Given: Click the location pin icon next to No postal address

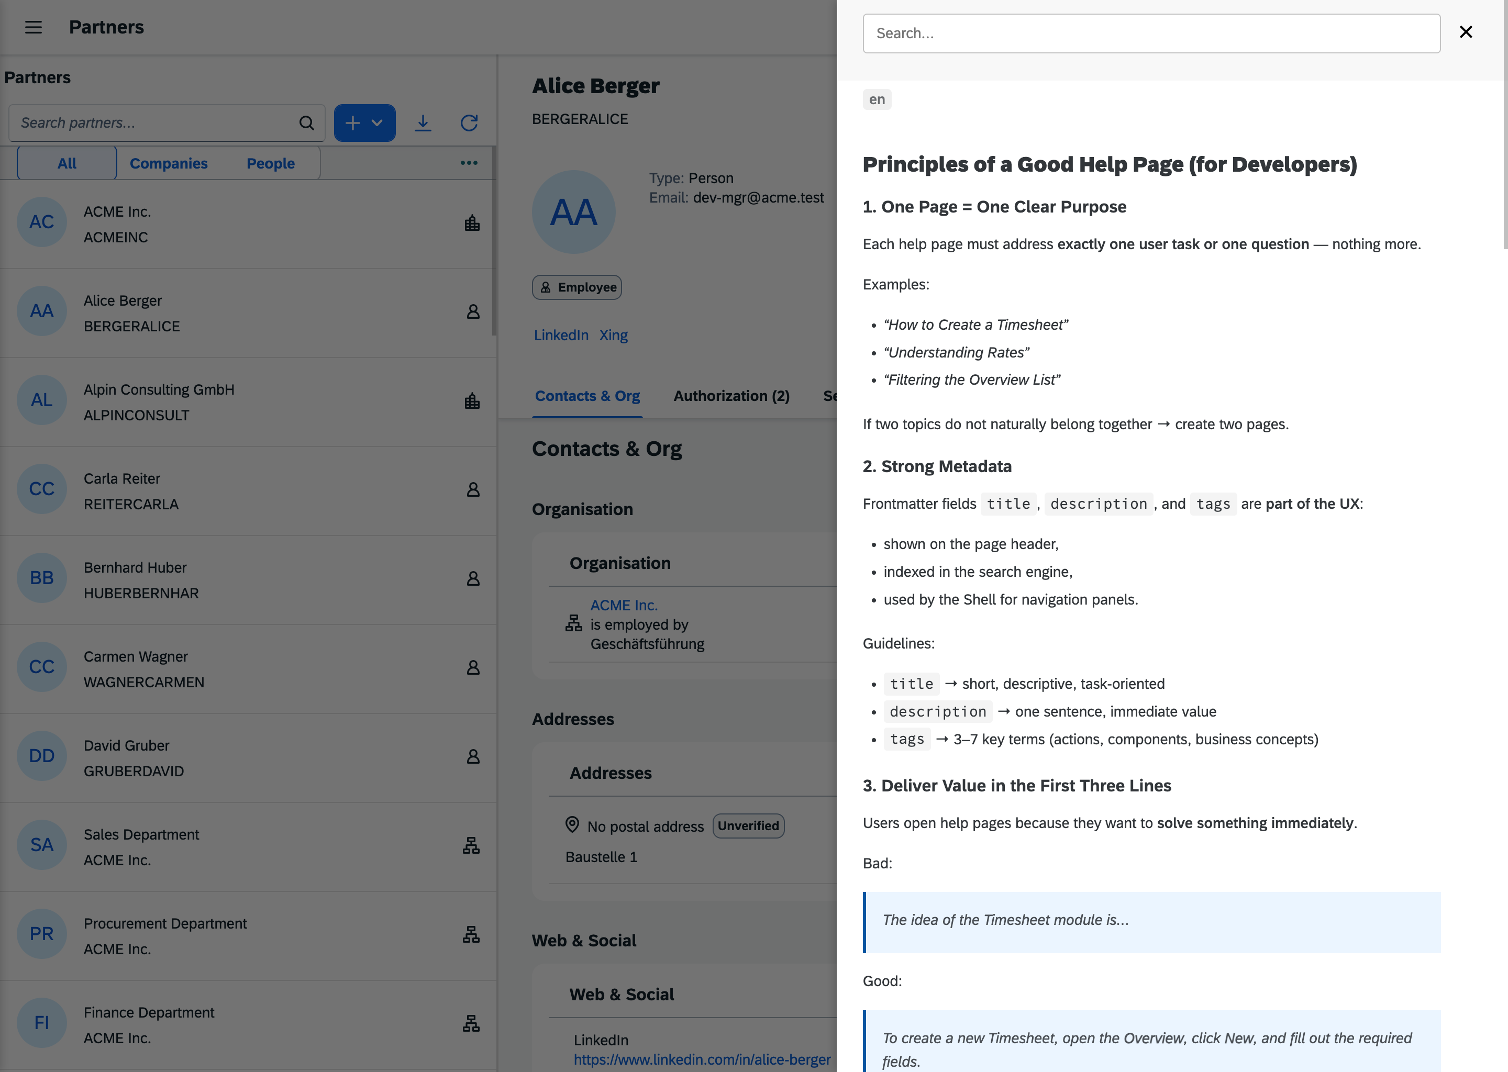Looking at the screenshot, I should (572, 825).
